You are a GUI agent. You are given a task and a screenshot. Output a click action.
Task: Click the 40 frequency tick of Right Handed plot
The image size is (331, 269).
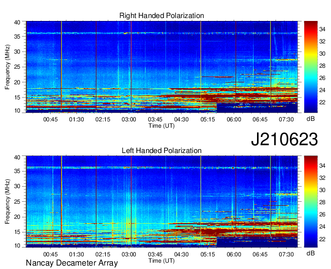tap(17, 22)
